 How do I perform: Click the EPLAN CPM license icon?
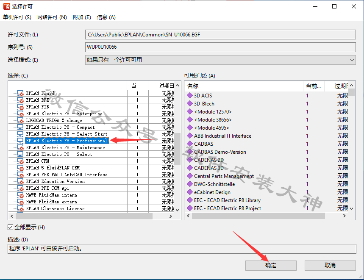[x=20, y=161]
